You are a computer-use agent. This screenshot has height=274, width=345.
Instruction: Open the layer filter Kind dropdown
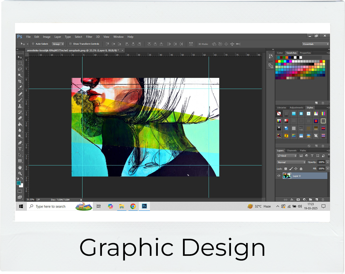287,156
